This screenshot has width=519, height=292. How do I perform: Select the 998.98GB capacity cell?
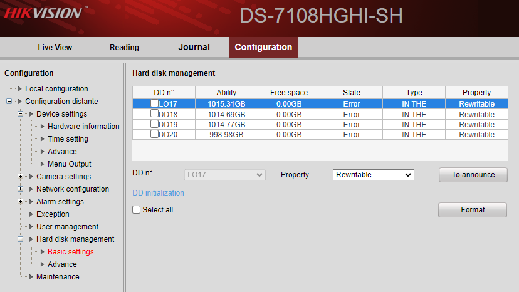point(226,135)
